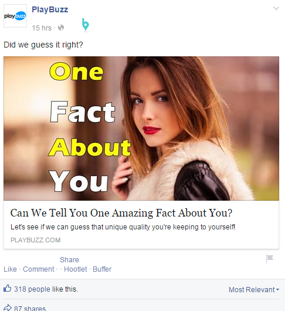Viewport: 285px width, 311px height.
Task: View the 318 people who like this
Action: (46, 289)
